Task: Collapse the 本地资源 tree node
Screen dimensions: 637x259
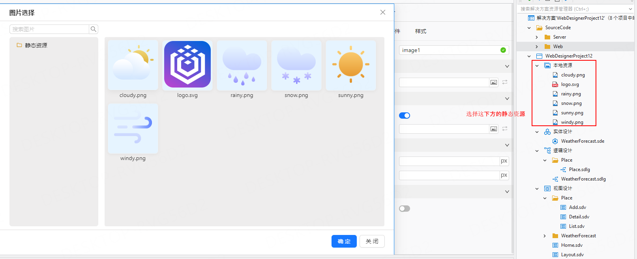Action: (x=537, y=65)
